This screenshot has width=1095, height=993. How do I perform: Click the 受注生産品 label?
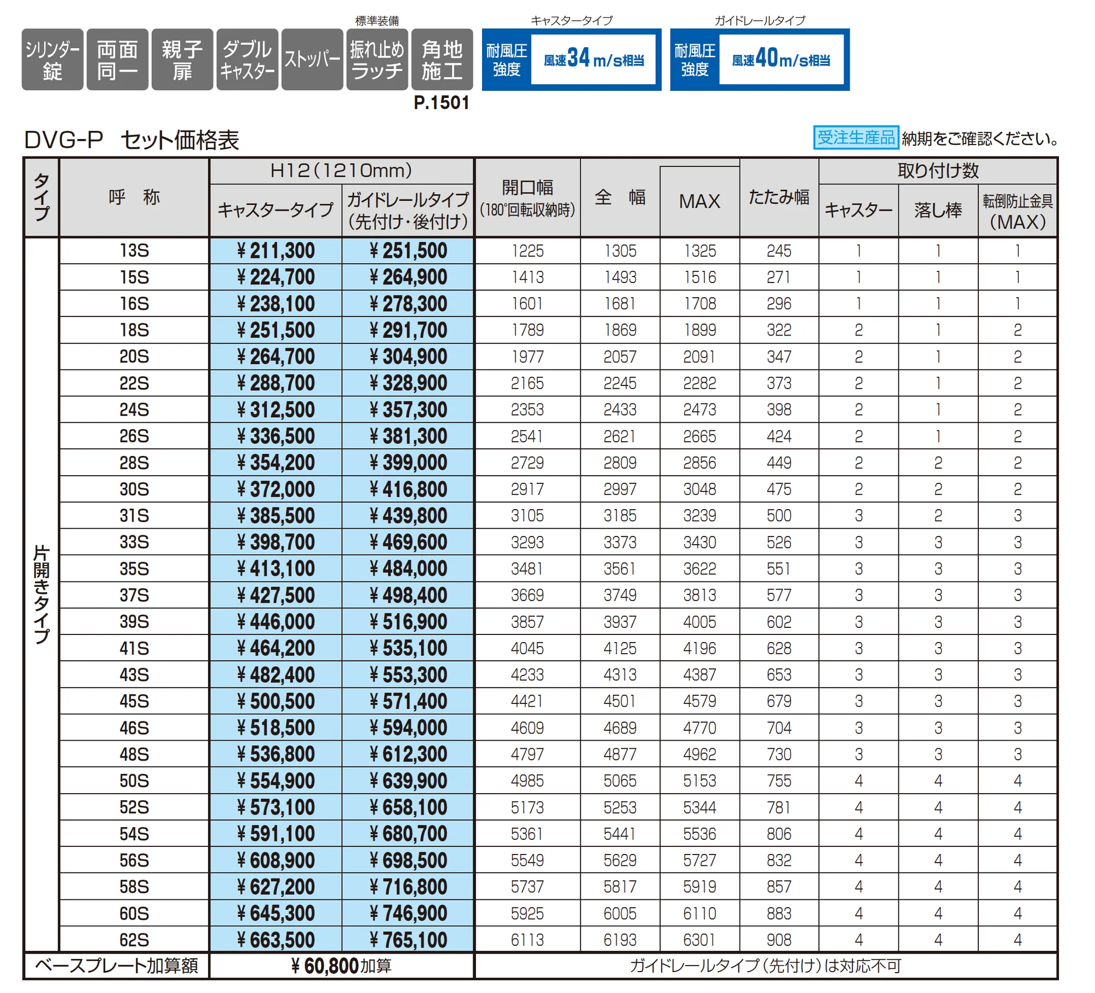click(856, 137)
